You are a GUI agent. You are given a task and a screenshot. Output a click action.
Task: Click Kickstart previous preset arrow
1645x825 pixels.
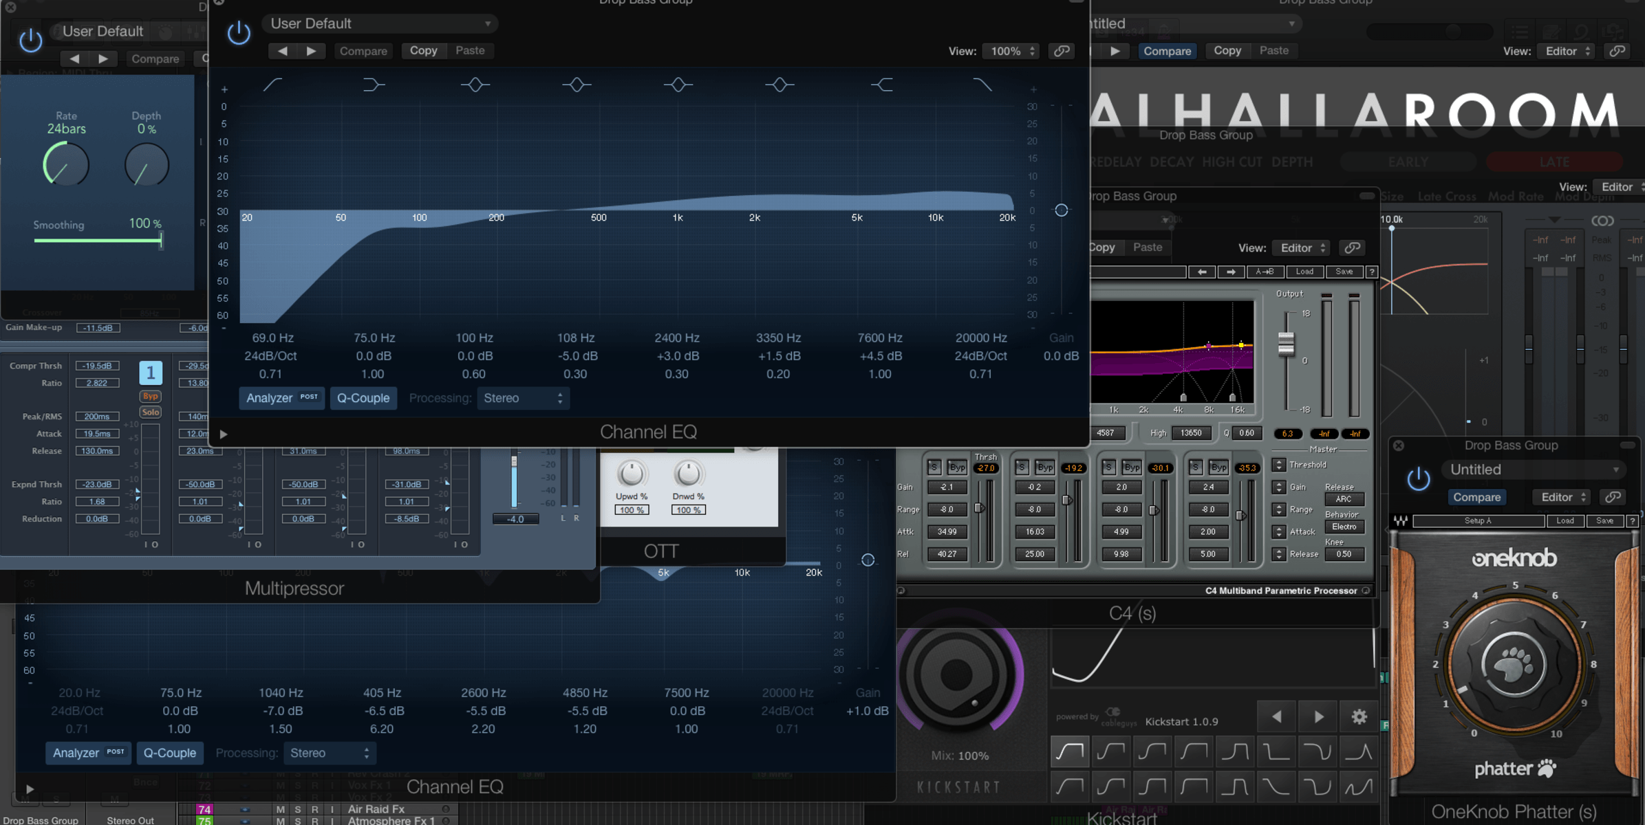pos(1277,716)
